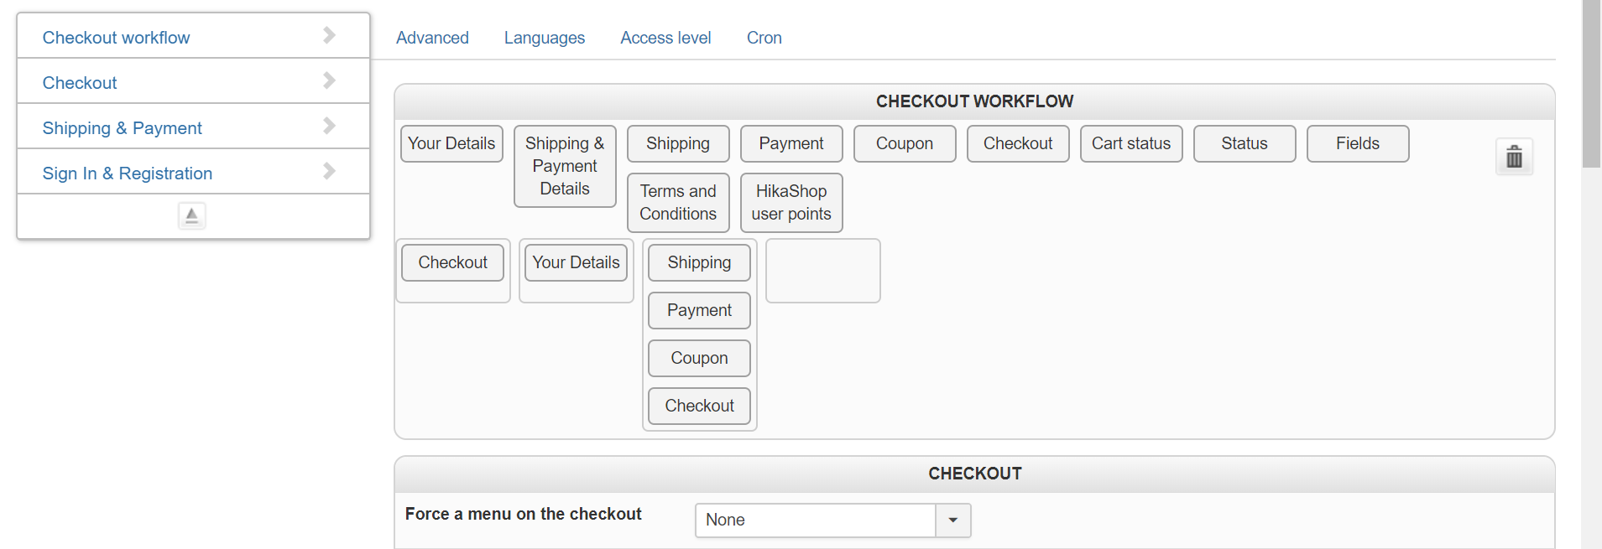Open the Force a menu dropdown arrow

point(952,521)
